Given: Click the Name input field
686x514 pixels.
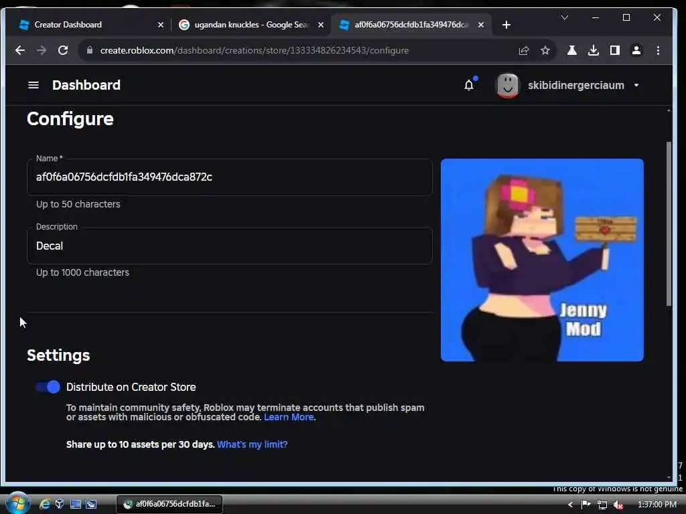Looking at the screenshot, I should tap(230, 177).
